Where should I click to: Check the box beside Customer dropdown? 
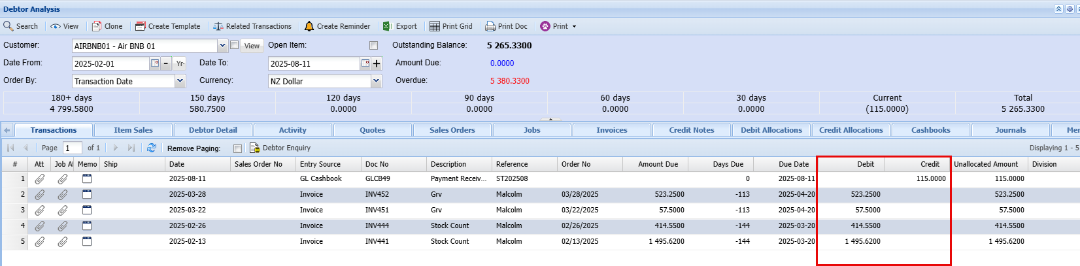pyautogui.click(x=234, y=46)
